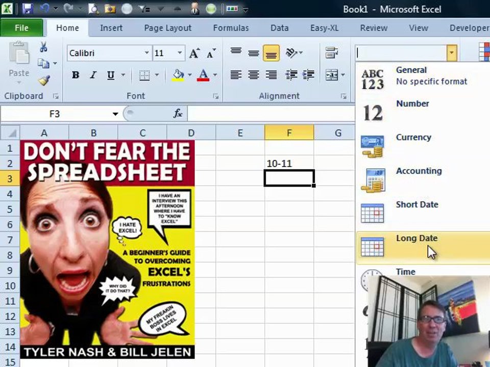Click the Orientation text rotation icon
Screen dimensions: 490x367
291,53
